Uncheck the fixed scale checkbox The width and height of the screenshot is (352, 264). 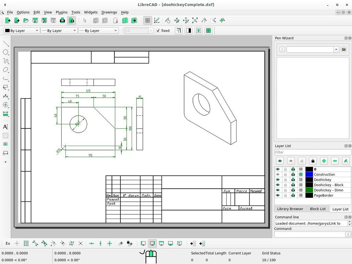point(158,31)
